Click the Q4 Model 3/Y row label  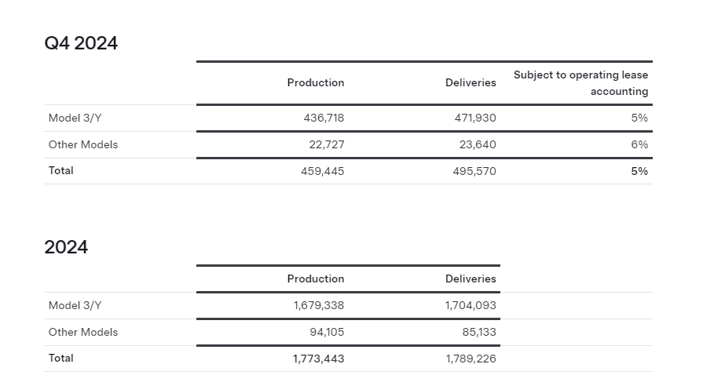75,118
